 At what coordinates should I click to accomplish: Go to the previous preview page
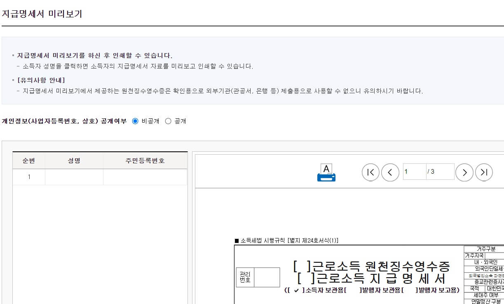coord(390,172)
